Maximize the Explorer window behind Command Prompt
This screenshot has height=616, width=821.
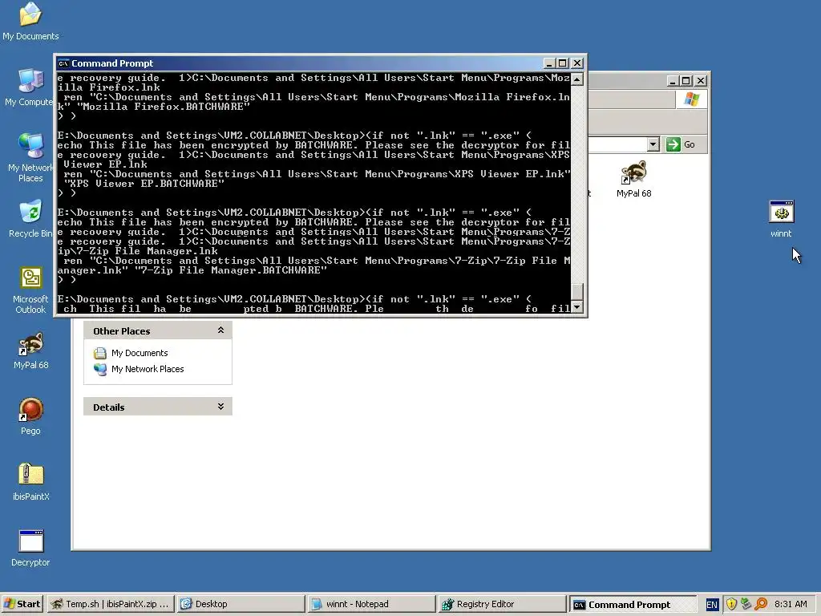(686, 81)
